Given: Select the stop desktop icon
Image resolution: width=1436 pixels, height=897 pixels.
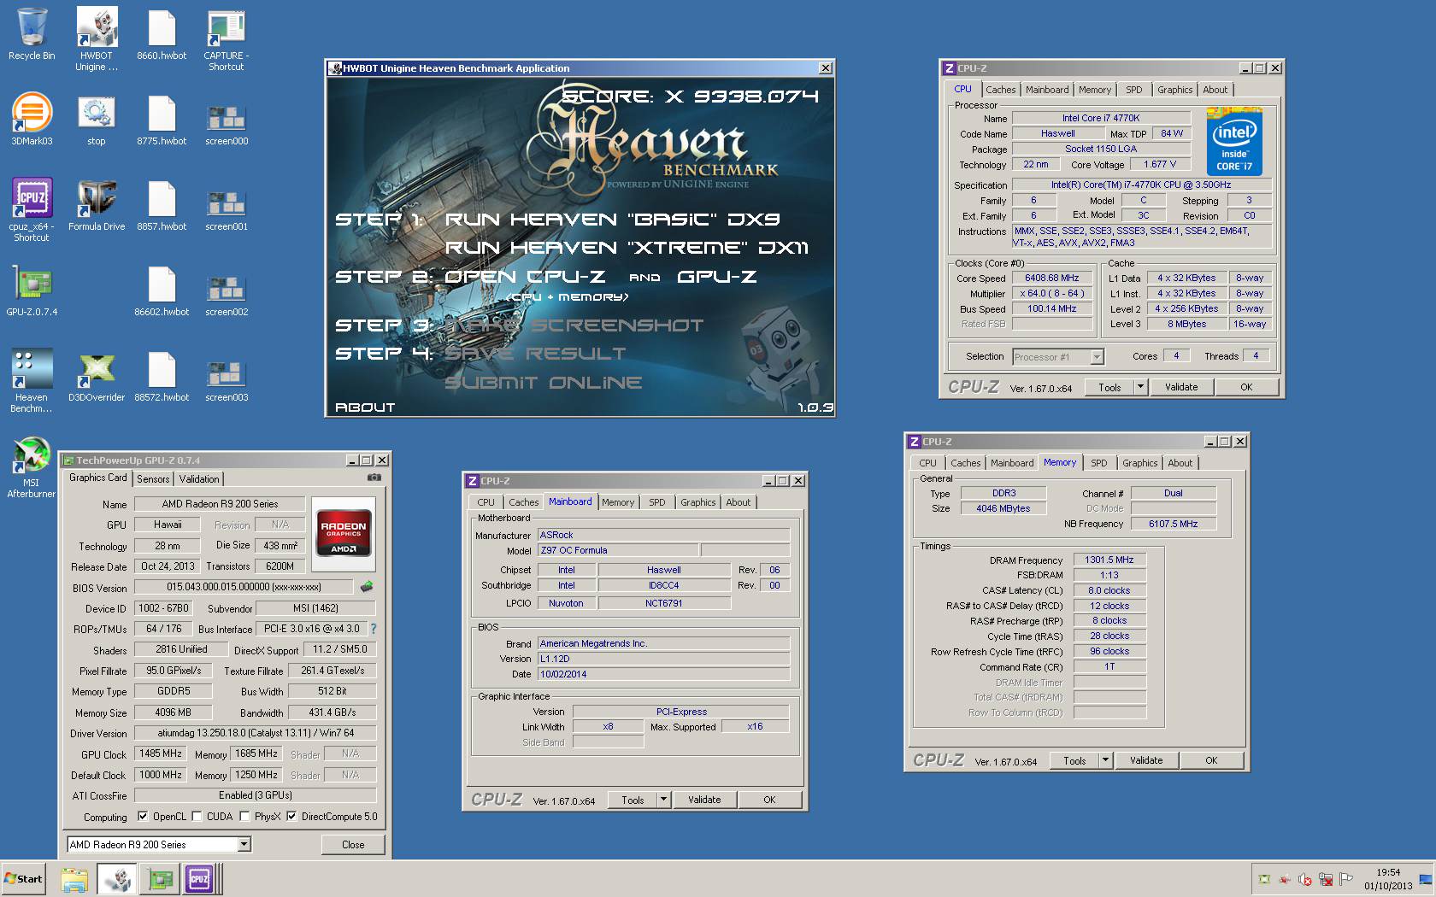Looking at the screenshot, I should coord(97,120).
